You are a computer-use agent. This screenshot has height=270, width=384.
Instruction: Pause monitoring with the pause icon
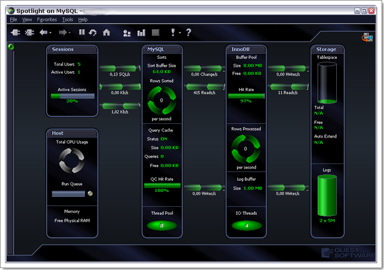pos(82,32)
